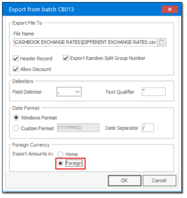
Task: Disable the Allow Discount checkbox
Action: point(16,69)
